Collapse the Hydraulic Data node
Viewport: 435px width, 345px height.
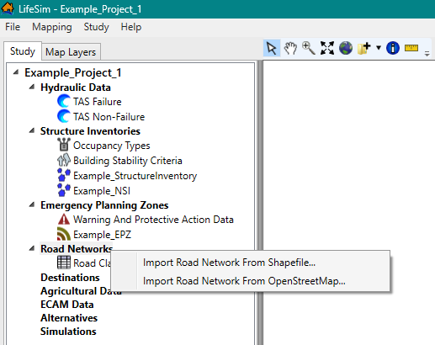tap(32, 87)
